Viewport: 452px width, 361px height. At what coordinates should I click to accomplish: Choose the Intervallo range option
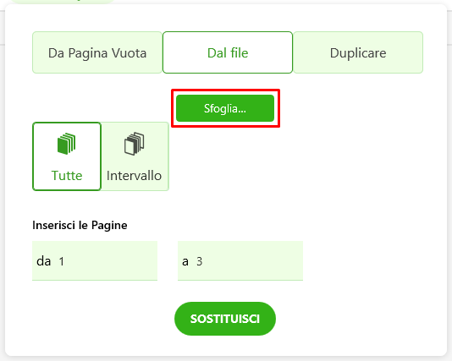pos(135,156)
